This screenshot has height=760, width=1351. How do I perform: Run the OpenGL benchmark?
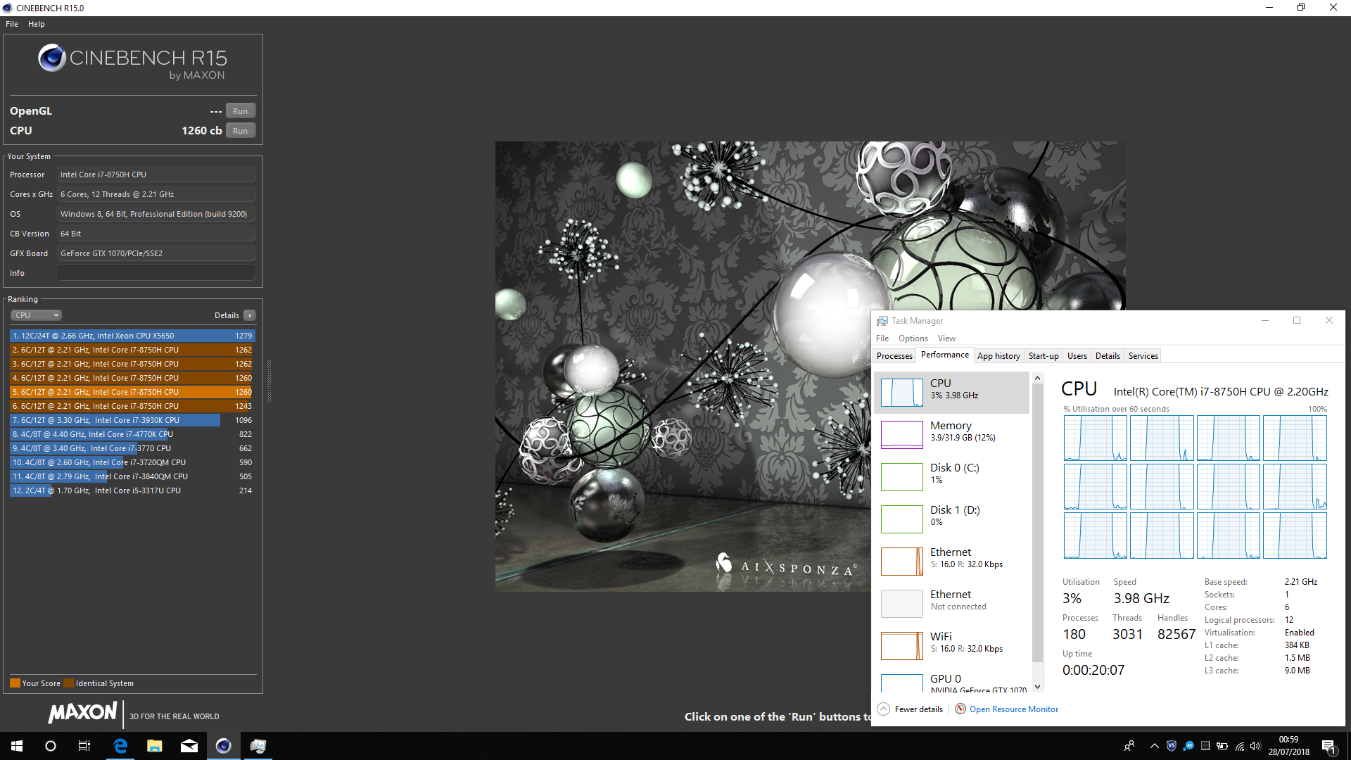[240, 111]
